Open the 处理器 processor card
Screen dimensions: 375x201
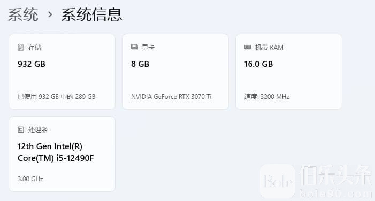point(62,153)
